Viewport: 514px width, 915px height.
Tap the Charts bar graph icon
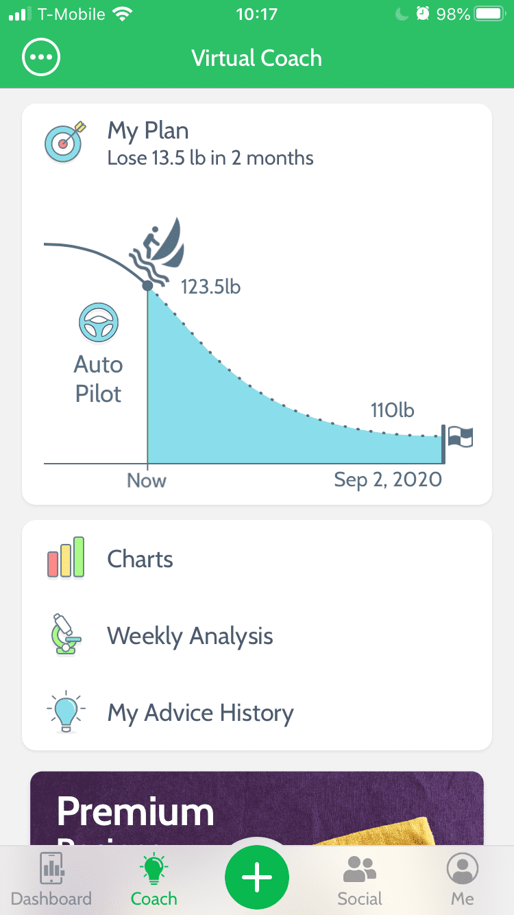point(66,558)
